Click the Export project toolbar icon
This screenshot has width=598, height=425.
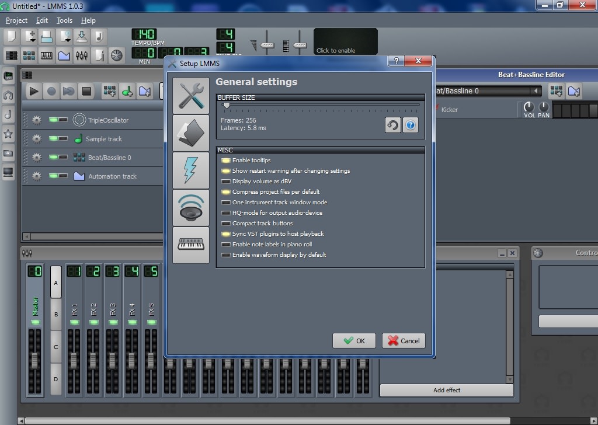(82, 36)
